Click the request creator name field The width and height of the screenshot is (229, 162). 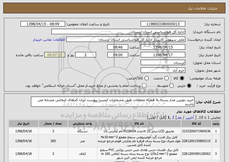click(126, 40)
